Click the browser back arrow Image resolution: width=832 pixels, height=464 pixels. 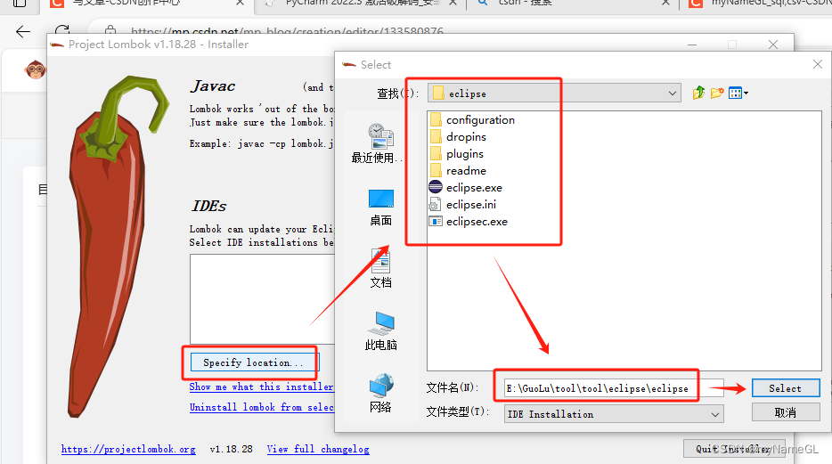23,32
